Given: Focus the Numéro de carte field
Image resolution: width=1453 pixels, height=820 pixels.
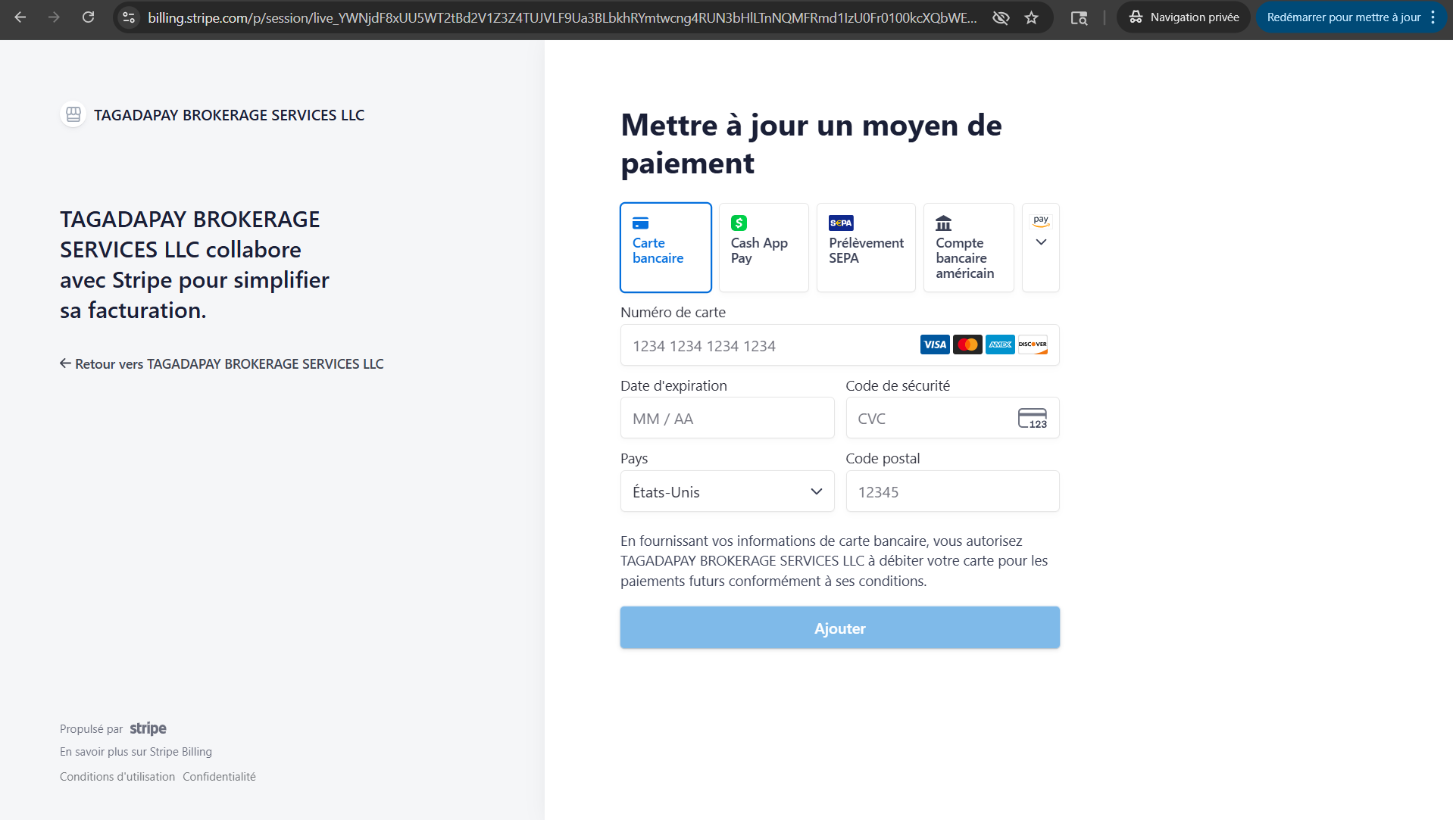Looking at the screenshot, I should pyautogui.click(x=765, y=345).
